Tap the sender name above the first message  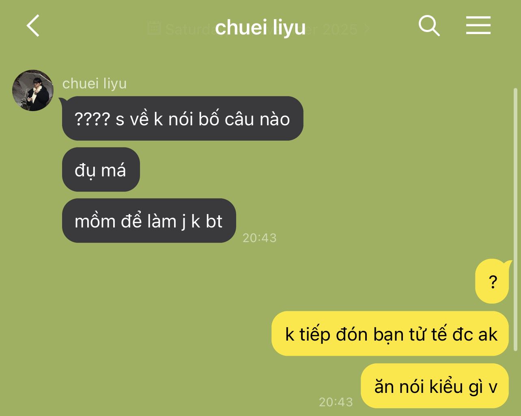tap(95, 83)
